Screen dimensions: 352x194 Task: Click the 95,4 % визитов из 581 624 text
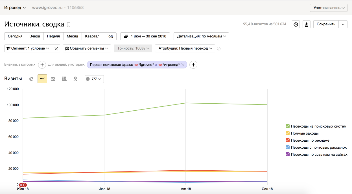pos(264,24)
